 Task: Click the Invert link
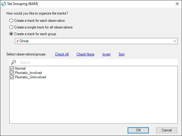coord(106,54)
